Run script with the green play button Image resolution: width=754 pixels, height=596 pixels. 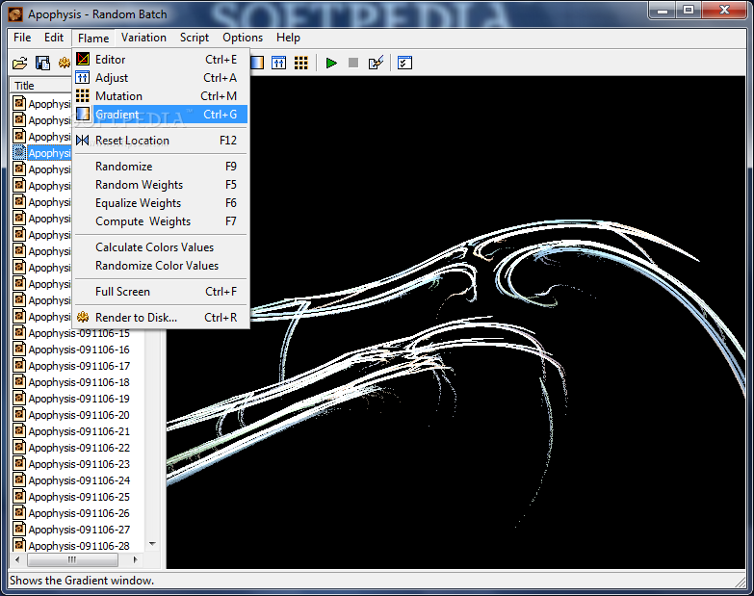pyautogui.click(x=331, y=63)
